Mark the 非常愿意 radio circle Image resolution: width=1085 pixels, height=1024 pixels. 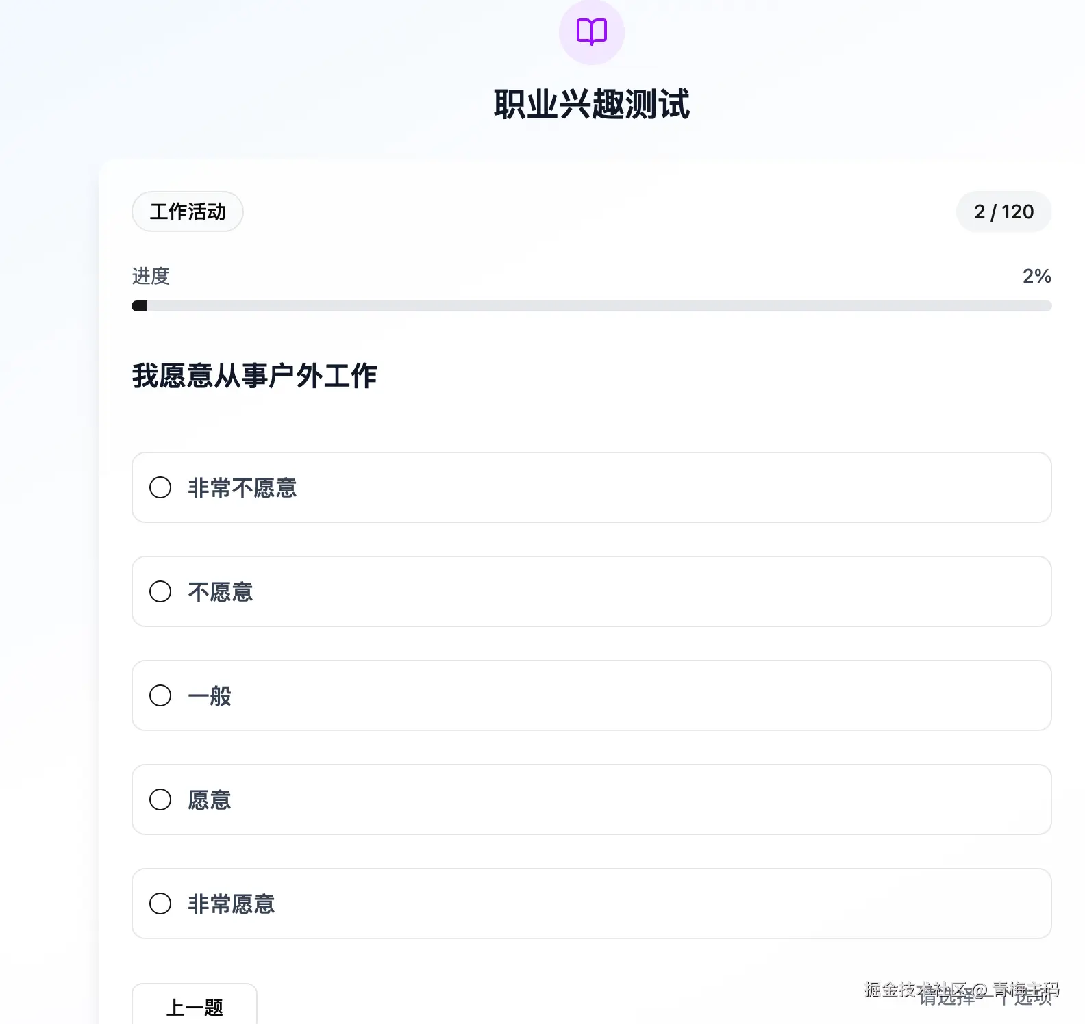[x=160, y=904]
